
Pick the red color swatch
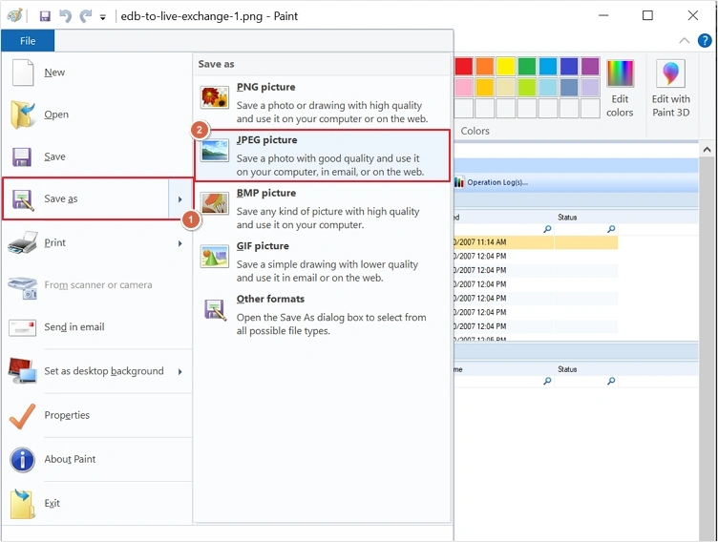coord(464,66)
